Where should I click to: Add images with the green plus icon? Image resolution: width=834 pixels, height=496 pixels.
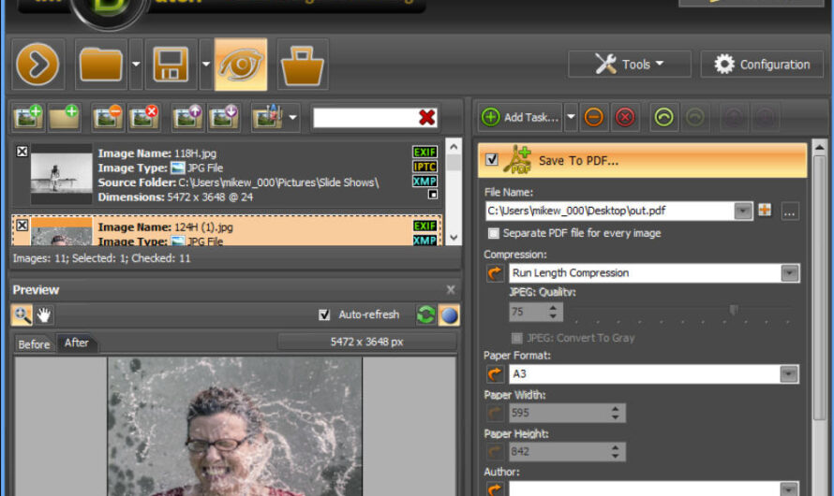28,117
